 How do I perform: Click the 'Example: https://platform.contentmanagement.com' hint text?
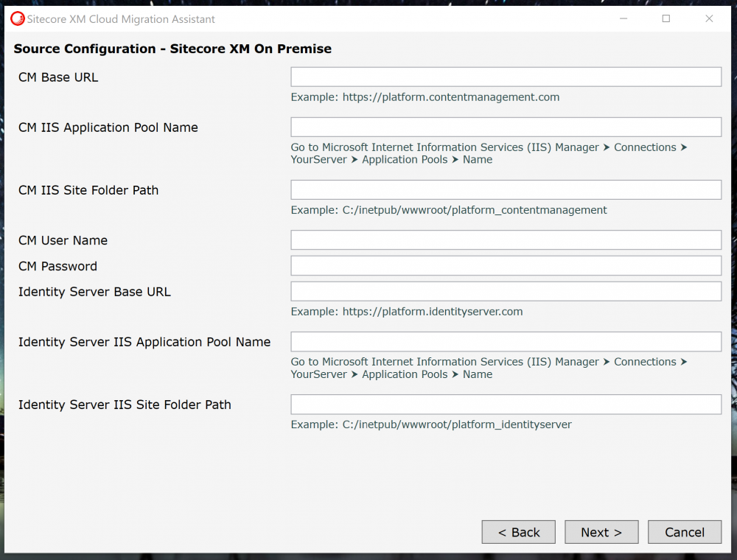click(x=425, y=97)
